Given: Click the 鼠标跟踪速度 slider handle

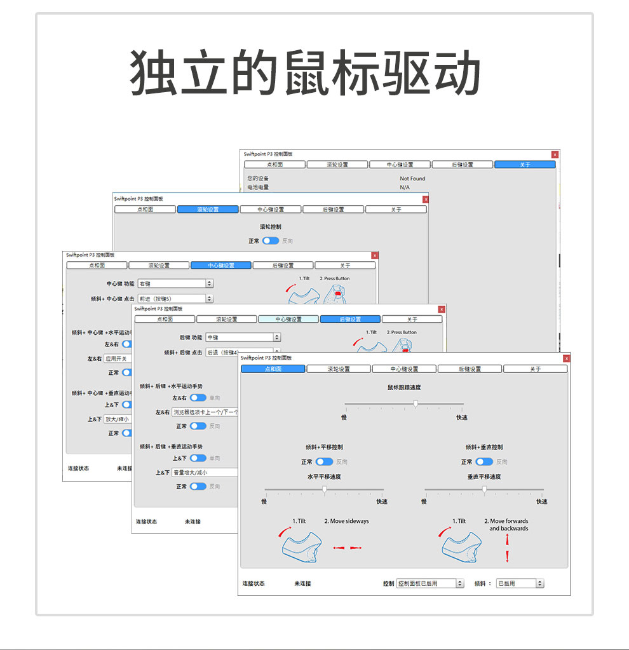Looking at the screenshot, I should (416, 403).
